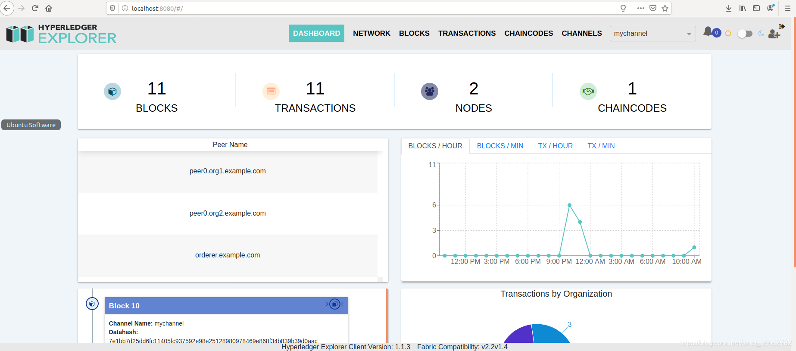Click the last chart data point at 10:00 AM
Image resolution: width=796 pixels, height=351 pixels.
694,248
